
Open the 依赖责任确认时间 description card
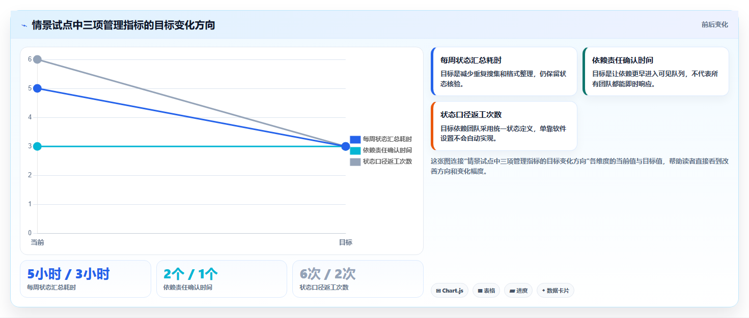(x=656, y=72)
